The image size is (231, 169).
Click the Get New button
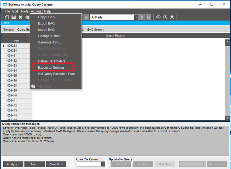(165, 164)
